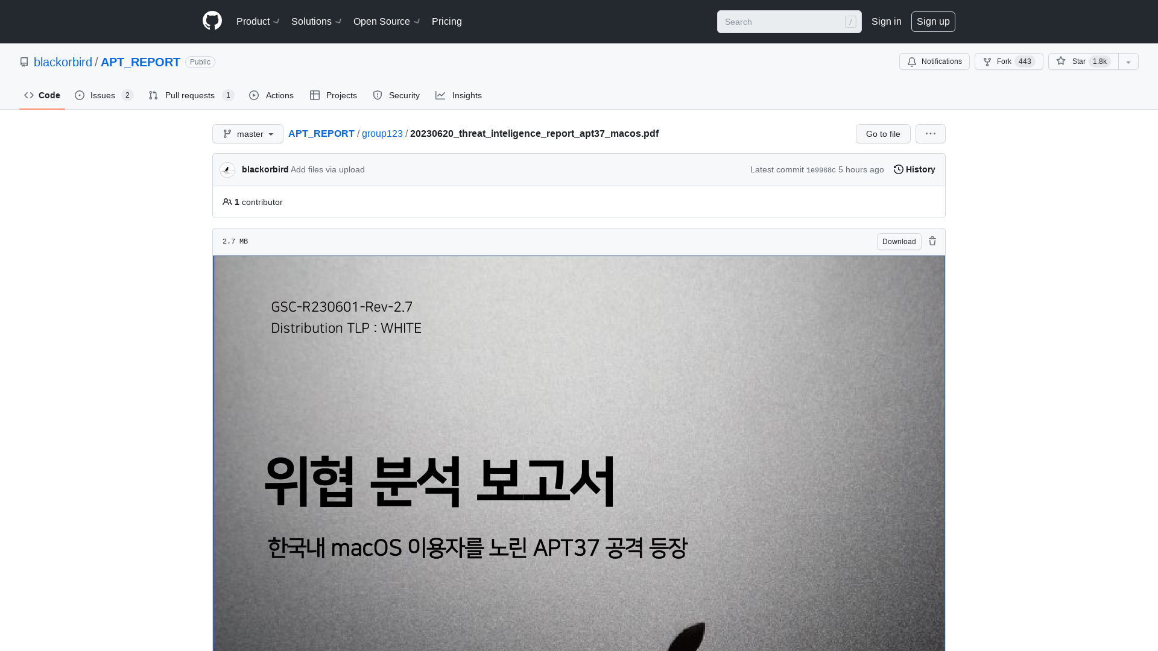Click the Sign up button
This screenshot has height=651, width=1158.
click(933, 22)
